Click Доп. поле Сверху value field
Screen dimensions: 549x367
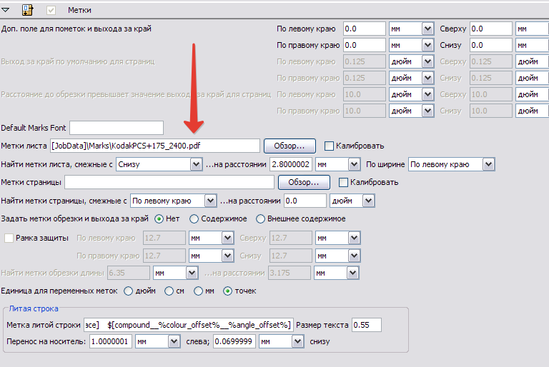tap(490, 29)
